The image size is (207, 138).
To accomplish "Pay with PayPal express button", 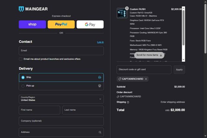I will point(61,24).
